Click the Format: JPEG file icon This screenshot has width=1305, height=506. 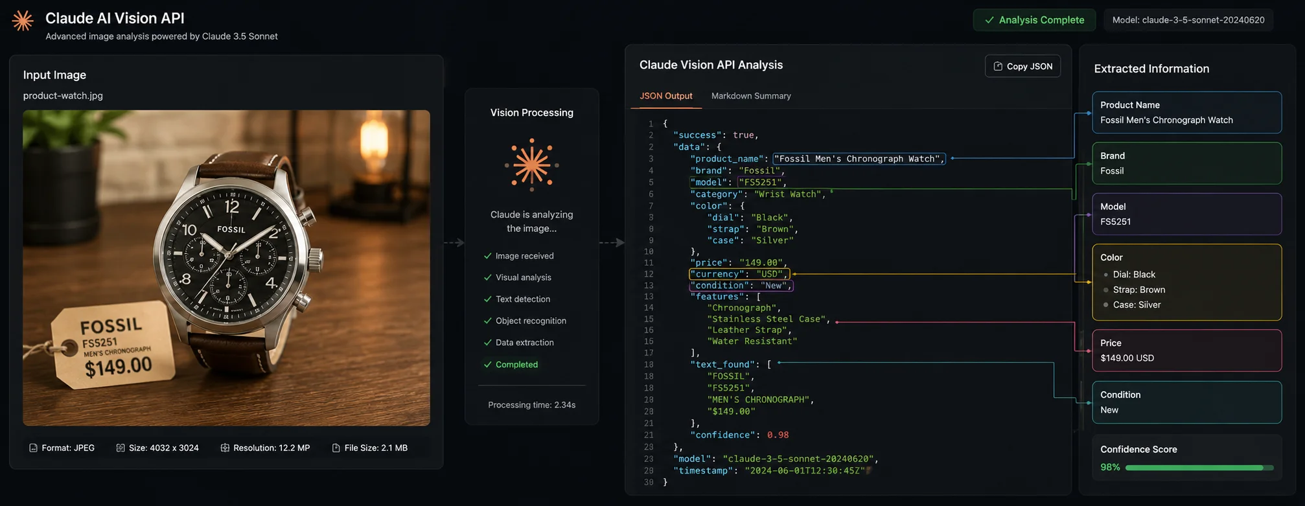coord(33,448)
